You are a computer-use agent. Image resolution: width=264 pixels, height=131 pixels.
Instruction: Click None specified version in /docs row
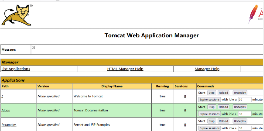(48, 110)
